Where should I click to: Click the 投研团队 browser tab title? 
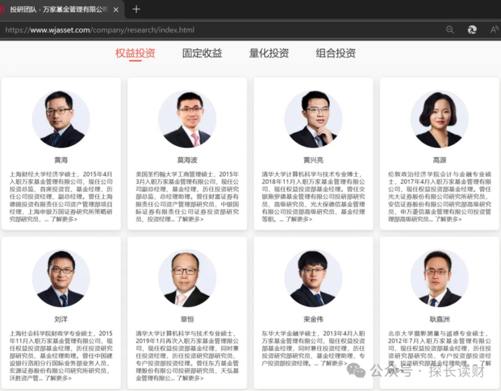point(59,9)
